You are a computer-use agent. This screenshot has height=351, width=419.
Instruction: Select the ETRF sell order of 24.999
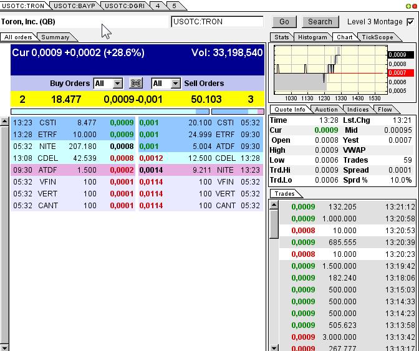coord(201,135)
